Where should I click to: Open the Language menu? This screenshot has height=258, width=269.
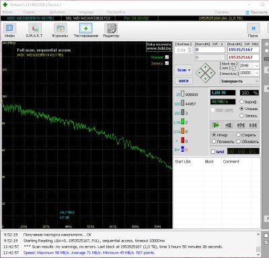(85, 12)
